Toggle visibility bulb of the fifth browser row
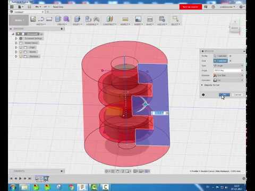The image size is (255, 191). pyautogui.click(x=21, y=52)
